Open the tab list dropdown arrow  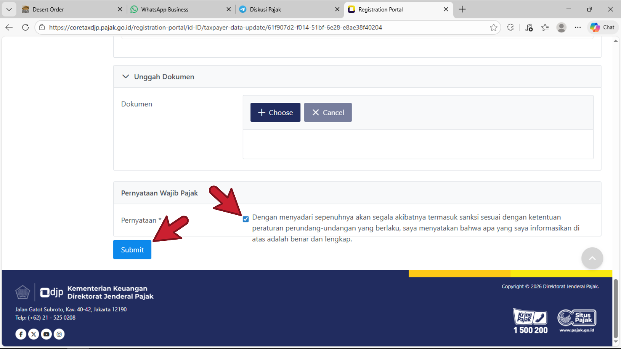coord(9,9)
